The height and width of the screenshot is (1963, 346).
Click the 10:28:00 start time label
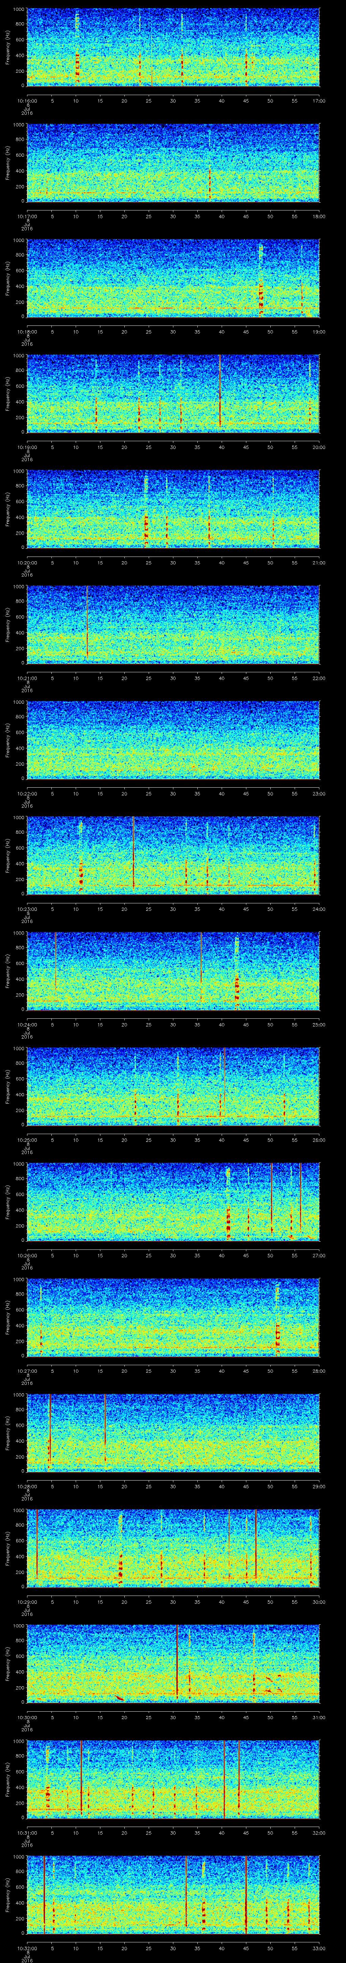(27, 1486)
